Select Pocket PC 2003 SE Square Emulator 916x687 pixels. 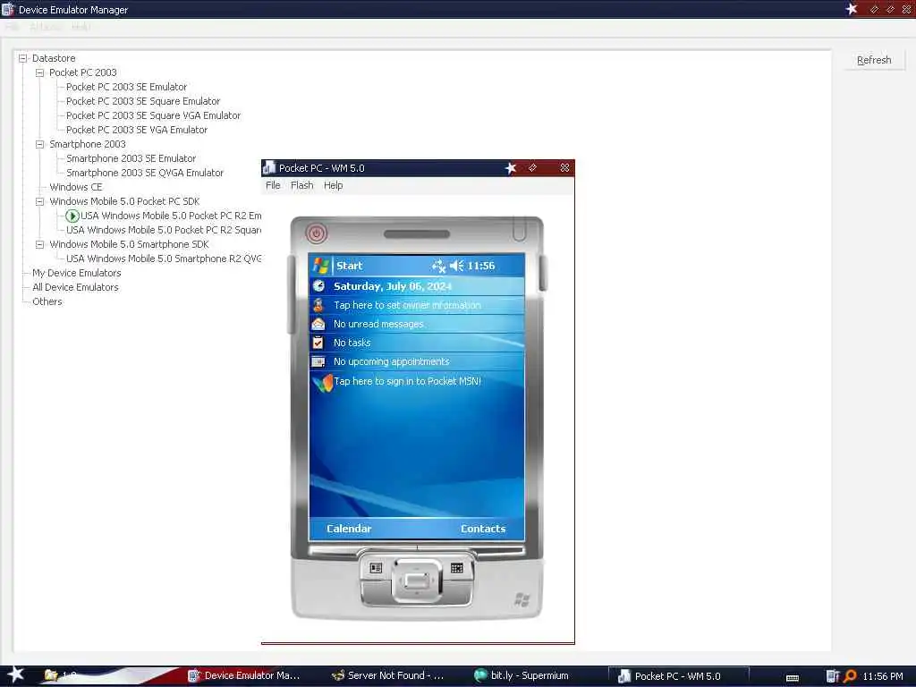pos(143,101)
